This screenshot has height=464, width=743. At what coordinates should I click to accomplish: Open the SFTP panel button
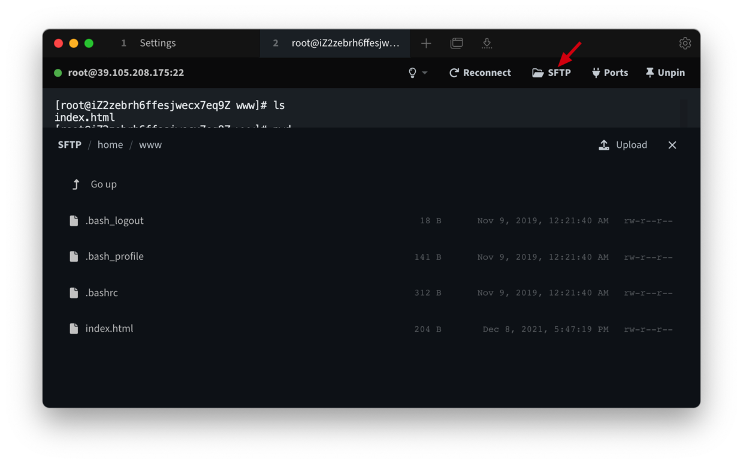(x=551, y=72)
